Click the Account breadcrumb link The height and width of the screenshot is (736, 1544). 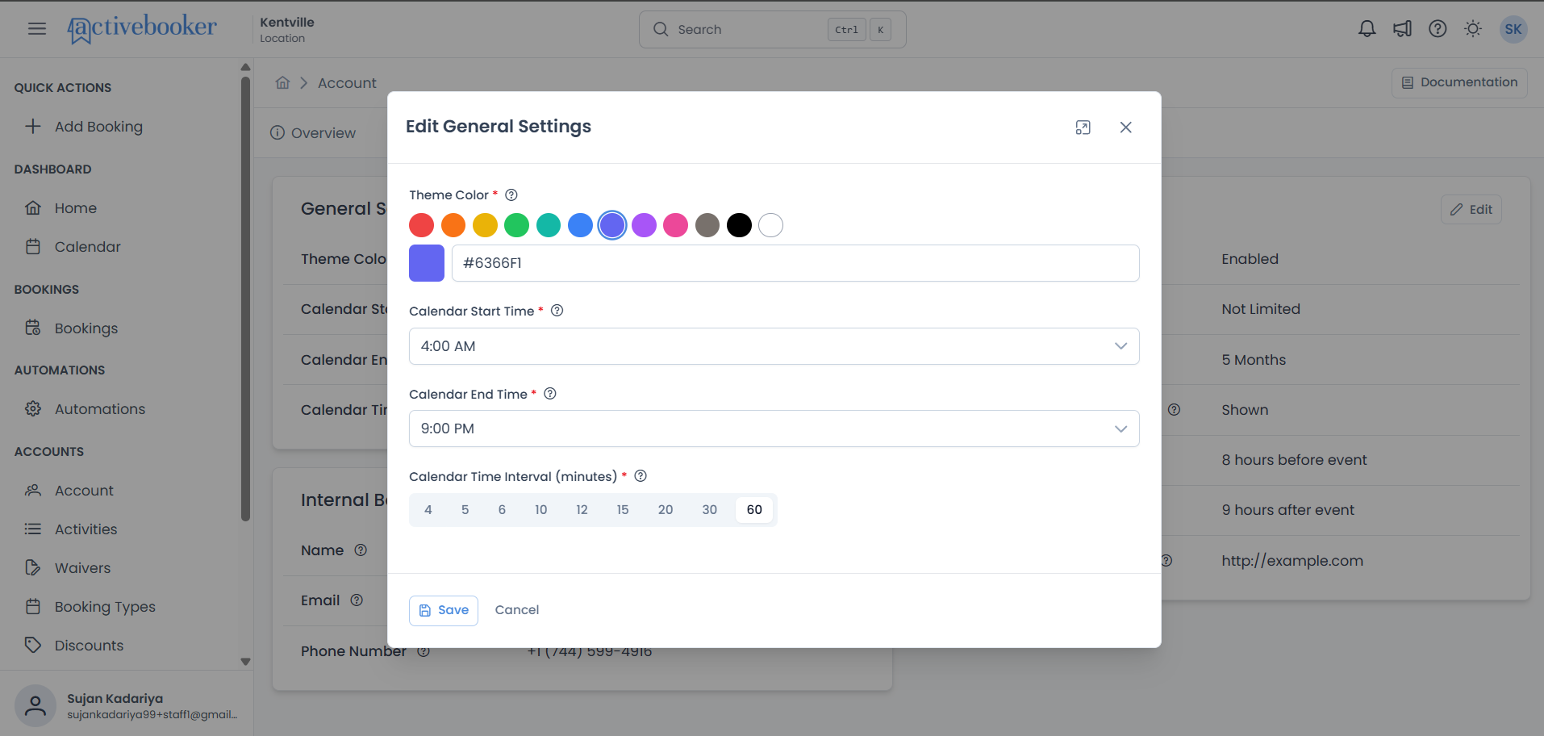[x=347, y=83]
